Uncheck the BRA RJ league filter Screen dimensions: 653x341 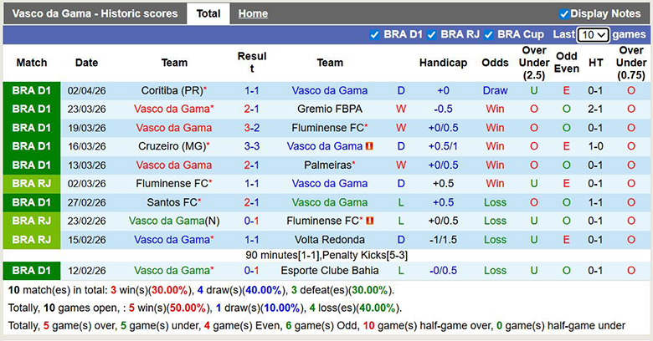pyautogui.click(x=431, y=34)
